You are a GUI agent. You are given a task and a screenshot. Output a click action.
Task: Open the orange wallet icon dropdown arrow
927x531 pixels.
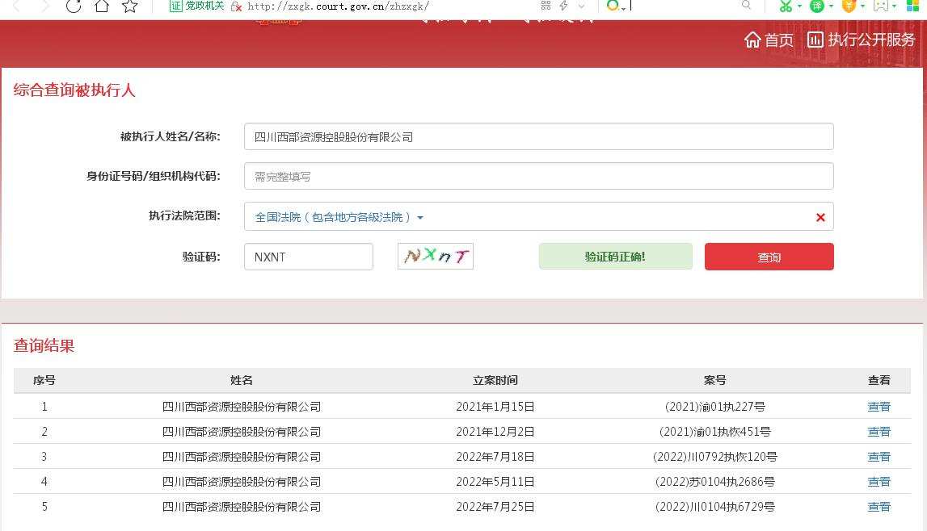tap(862, 6)
